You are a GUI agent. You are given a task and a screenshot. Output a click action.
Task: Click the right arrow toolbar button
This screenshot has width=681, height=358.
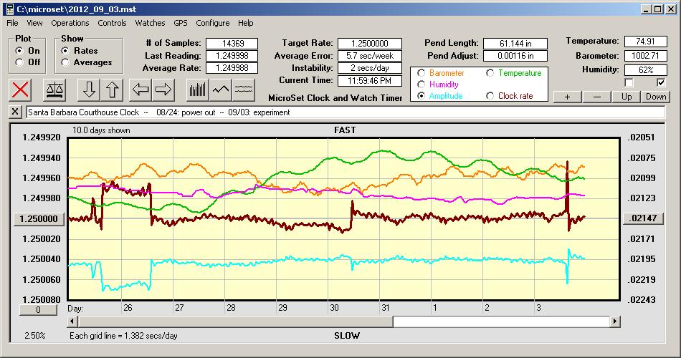tap(163, 89)
